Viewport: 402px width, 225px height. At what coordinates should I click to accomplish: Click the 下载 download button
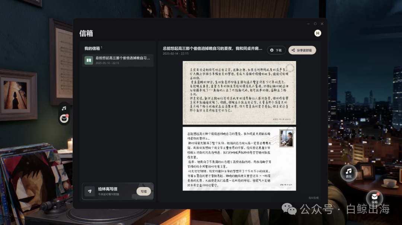tap(276, 50)
